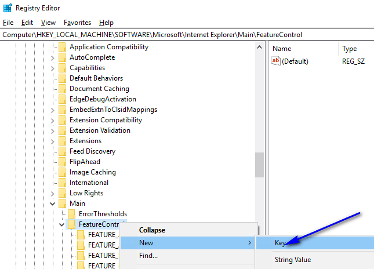Open the Favorites menu
The image size is (374, 269).
77,23
